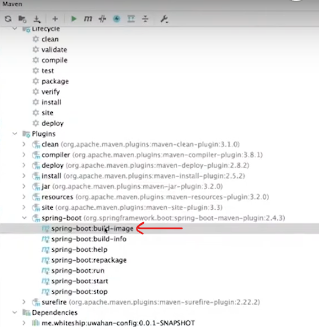
Task: Select the validate lifecycle phase
Action: tap(54, 49)
